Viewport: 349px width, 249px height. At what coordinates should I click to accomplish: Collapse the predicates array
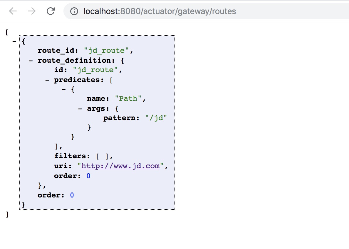47,80
